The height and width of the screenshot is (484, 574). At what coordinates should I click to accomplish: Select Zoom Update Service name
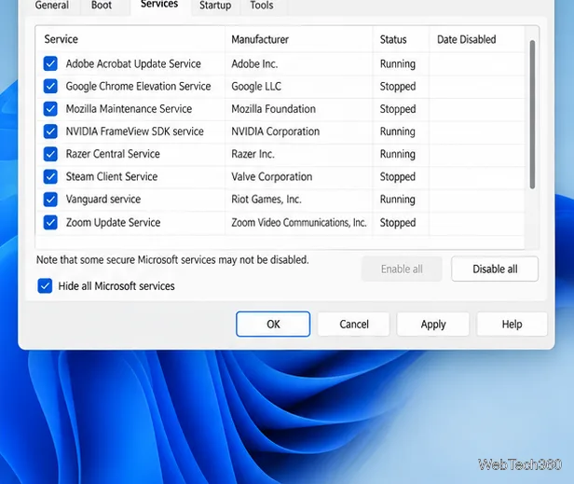point(113,222)
